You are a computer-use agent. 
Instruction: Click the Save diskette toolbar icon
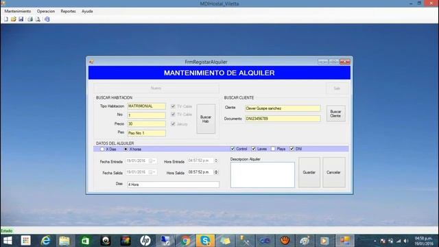[x=21, y=19]
